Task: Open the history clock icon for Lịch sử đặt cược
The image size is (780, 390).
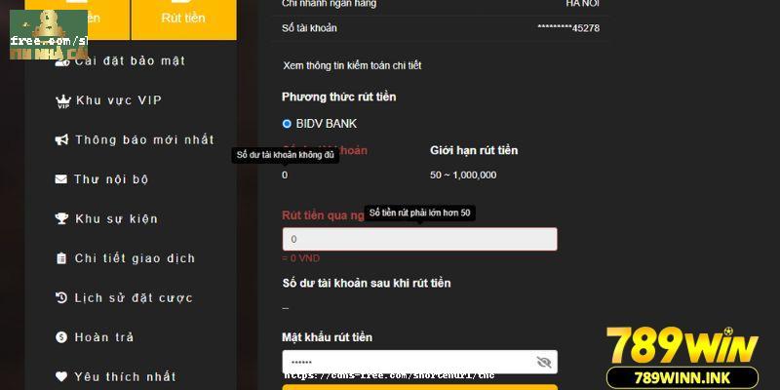Action: pyautogui.click(x=61, y=298)
